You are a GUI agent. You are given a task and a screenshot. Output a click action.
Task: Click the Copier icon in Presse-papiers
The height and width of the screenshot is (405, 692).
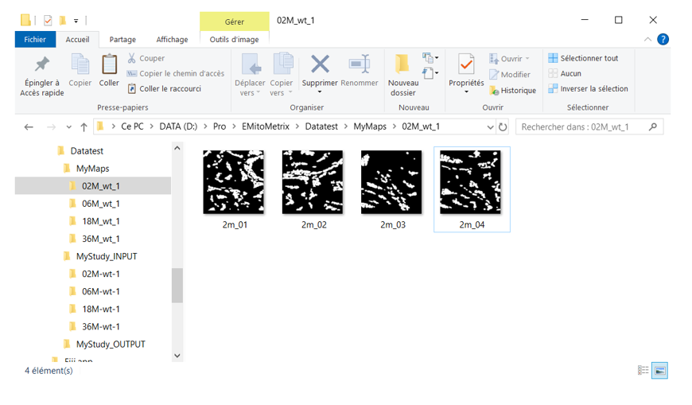[x=80, y=64]
